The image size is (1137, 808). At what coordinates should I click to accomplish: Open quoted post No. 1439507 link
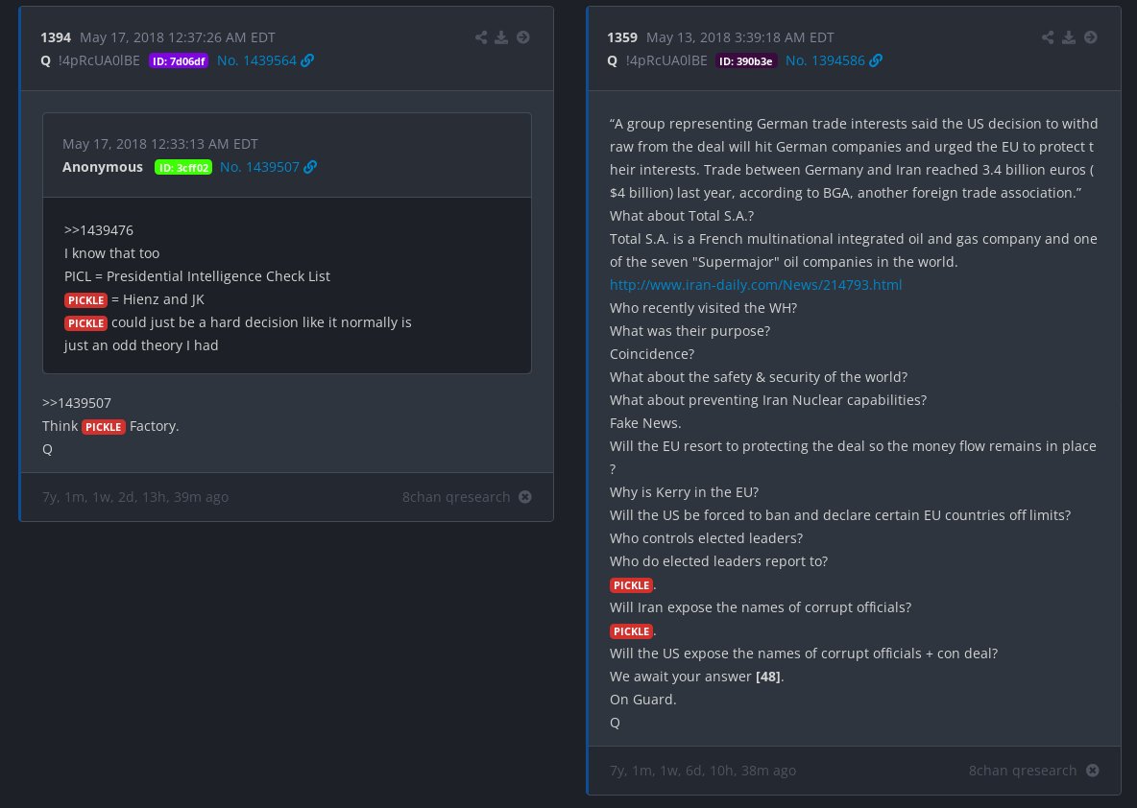[259, 167]
